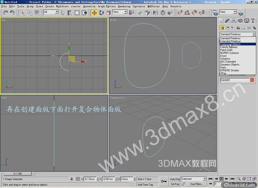This screenshot has width=258, height=188.
Task: Switch to the Utilities hammer tab
Action: (252, 21)
